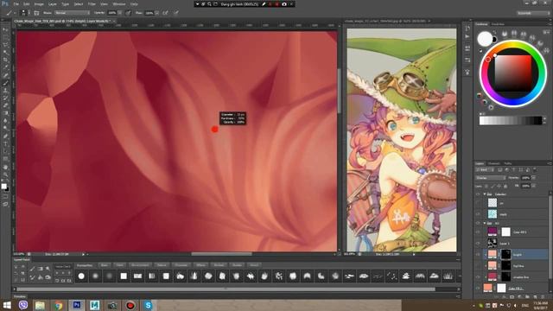Select the Zoom tool
Screen dimensions: 553x311
[x=5, y=175]
